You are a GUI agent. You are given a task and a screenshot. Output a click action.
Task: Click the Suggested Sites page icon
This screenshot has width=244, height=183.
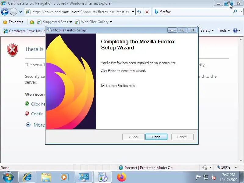(39, 22)
